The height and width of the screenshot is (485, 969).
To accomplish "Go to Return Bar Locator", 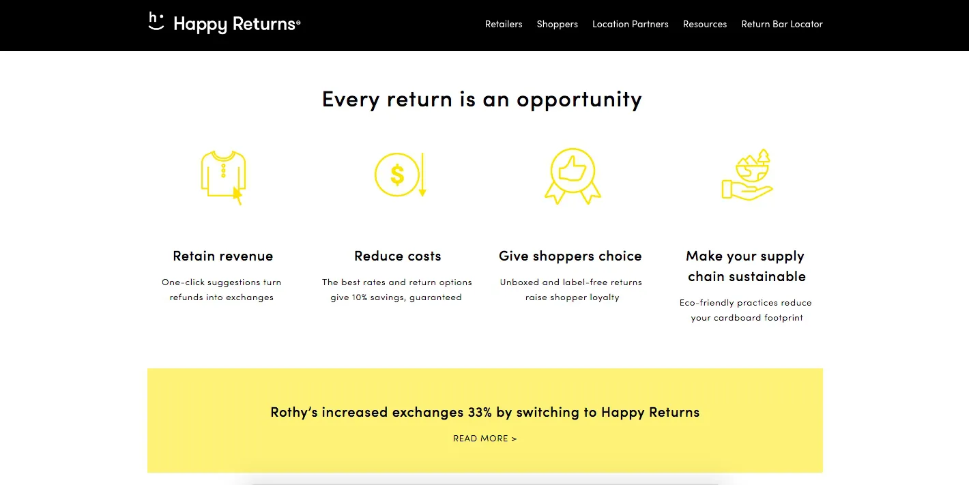I will point(782,24).
